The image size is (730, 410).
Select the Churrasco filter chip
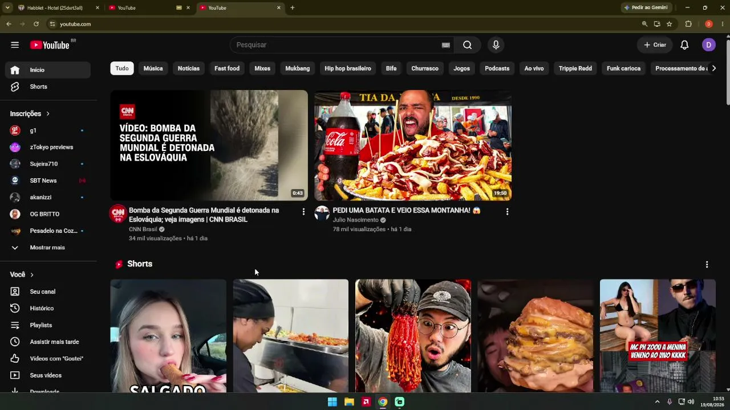coord(425,68)
